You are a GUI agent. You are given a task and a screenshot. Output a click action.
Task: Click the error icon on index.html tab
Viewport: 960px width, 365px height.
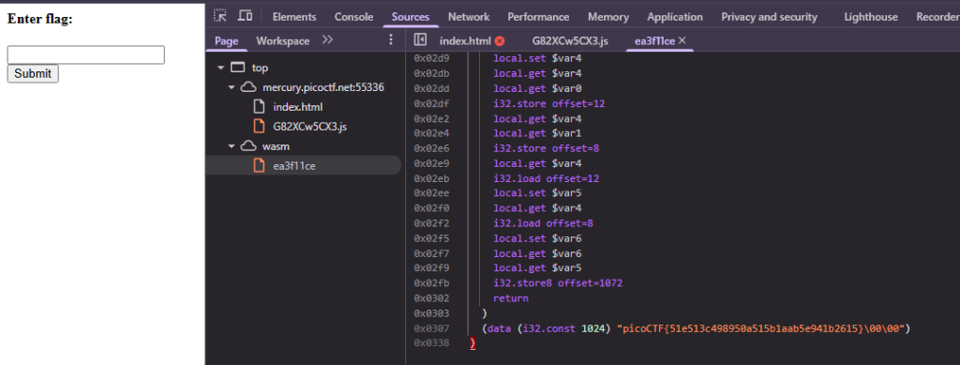coord(500,41)
